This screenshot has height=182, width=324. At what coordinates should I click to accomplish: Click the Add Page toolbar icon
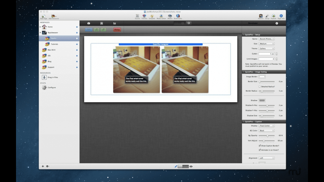[x=44, y=16]
